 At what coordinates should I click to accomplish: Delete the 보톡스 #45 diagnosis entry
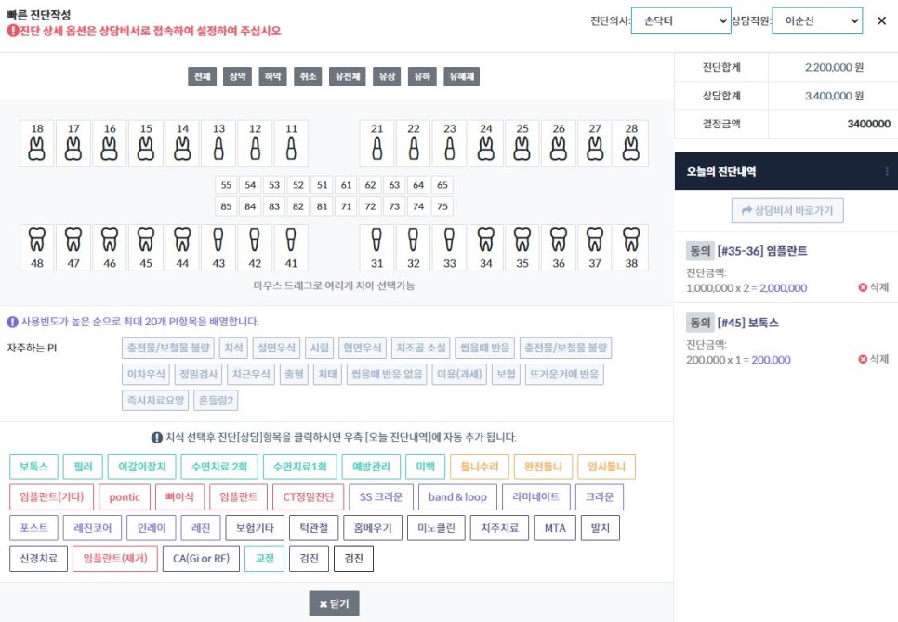874,360
